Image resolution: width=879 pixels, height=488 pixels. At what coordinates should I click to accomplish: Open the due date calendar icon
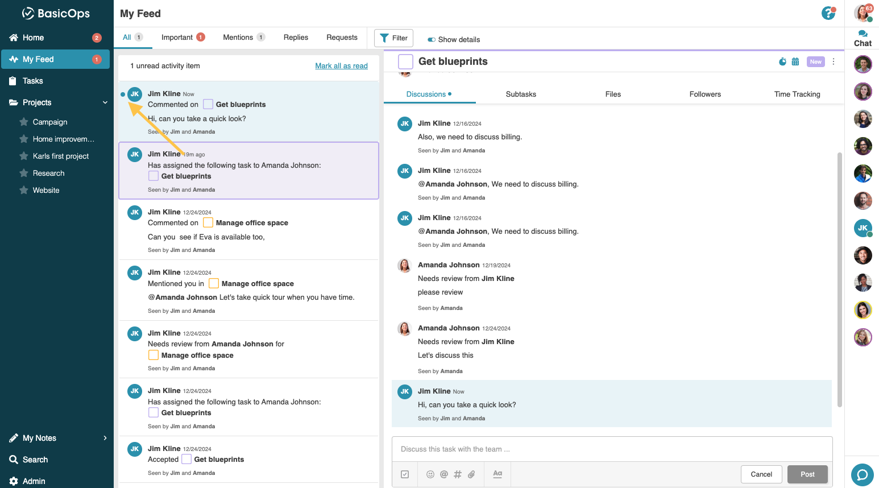coord(795,61)
